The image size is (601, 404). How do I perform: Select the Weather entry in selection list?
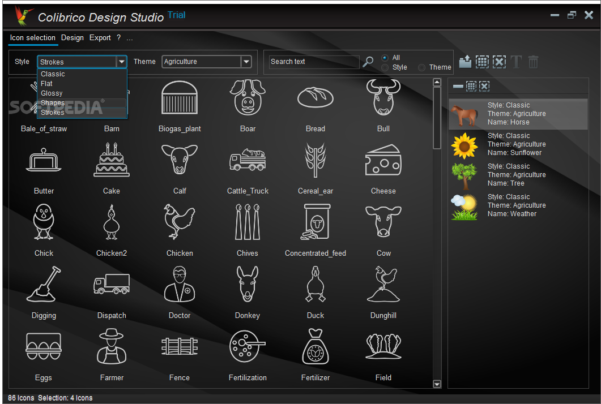point(518,205)
